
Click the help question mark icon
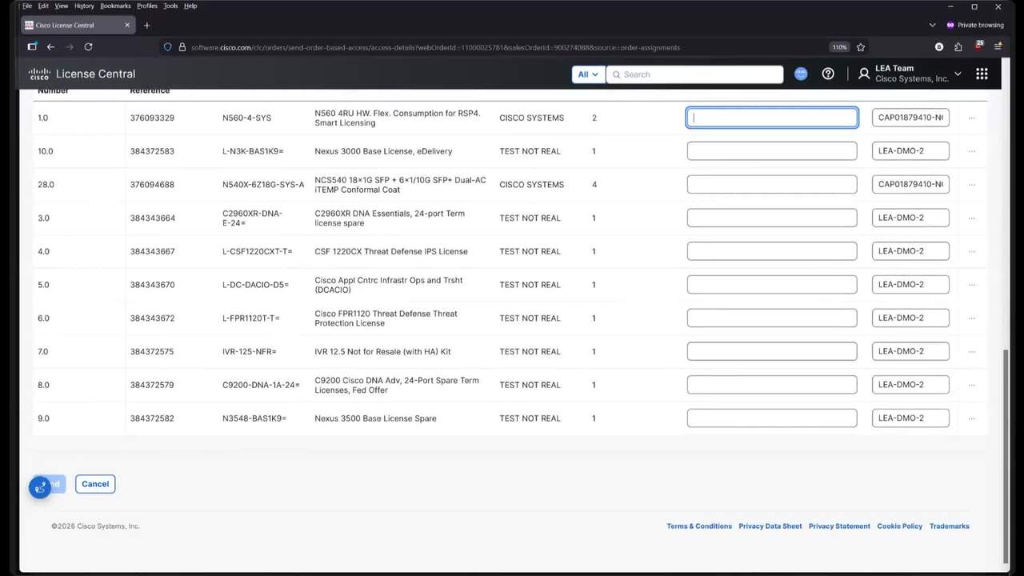828,74
